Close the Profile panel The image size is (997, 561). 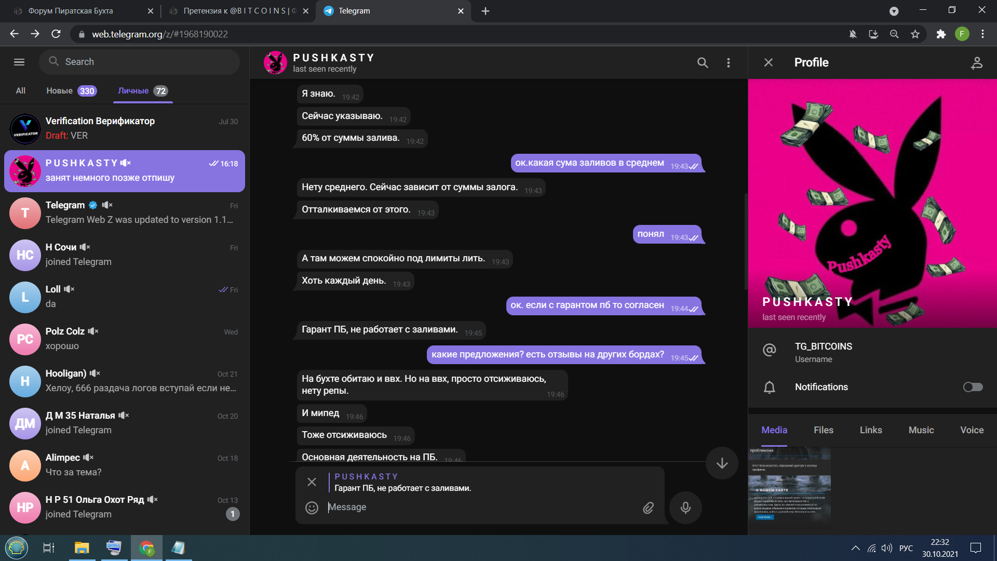click(x=769, y=62)
